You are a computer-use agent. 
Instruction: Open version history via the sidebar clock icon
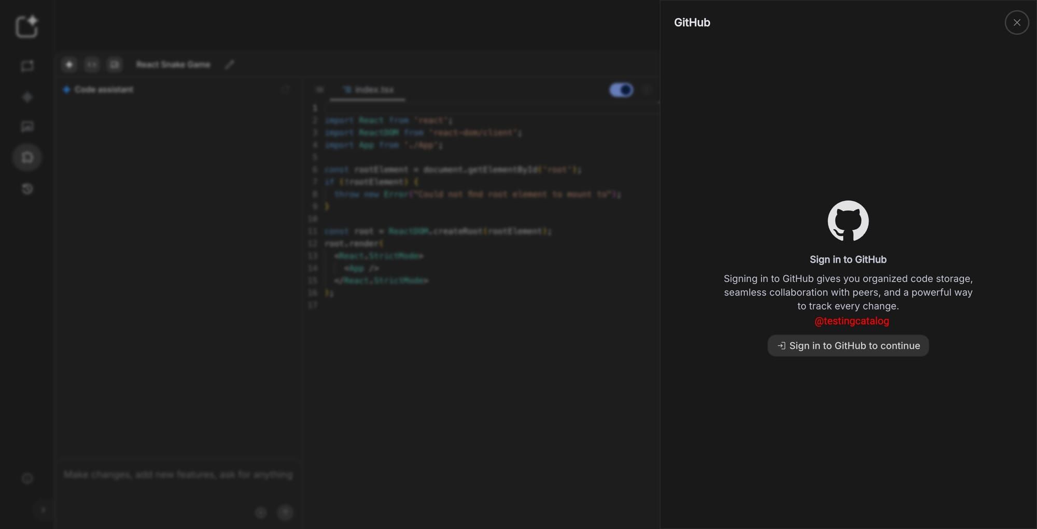[27, 189]
